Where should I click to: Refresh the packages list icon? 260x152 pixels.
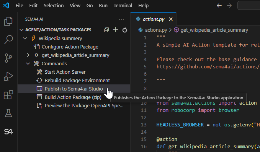(x=124, y=30)
